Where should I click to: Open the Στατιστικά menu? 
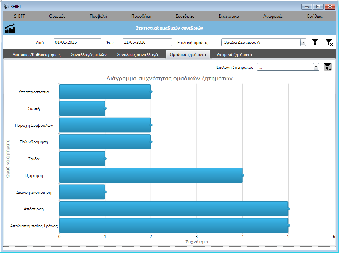(x=229, y=16)
